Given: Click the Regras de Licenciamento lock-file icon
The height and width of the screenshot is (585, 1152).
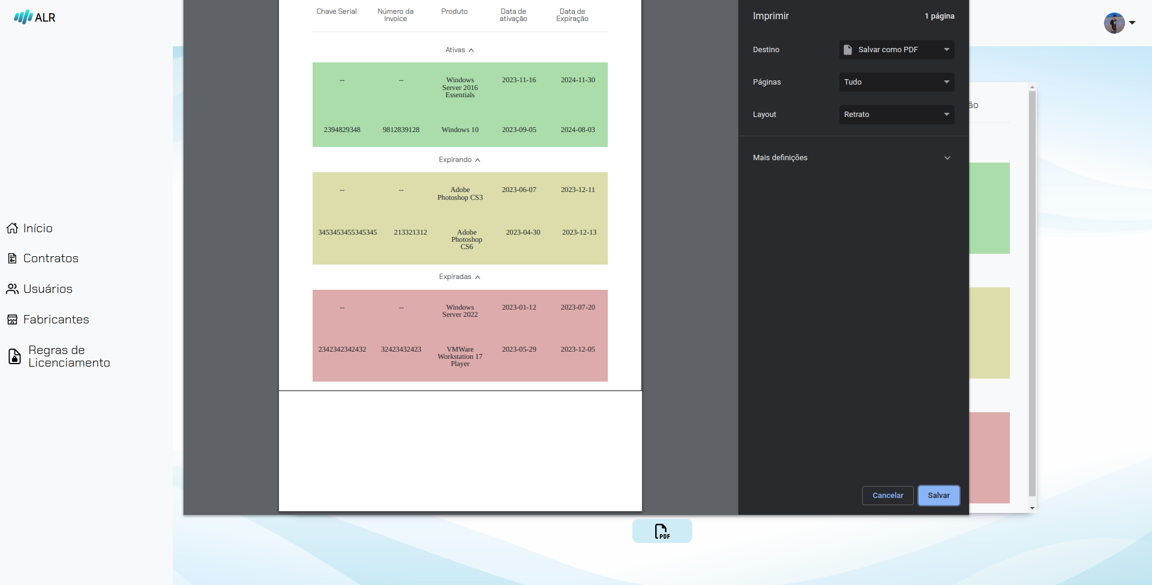Looking at the screenshot, I should 14,356.
